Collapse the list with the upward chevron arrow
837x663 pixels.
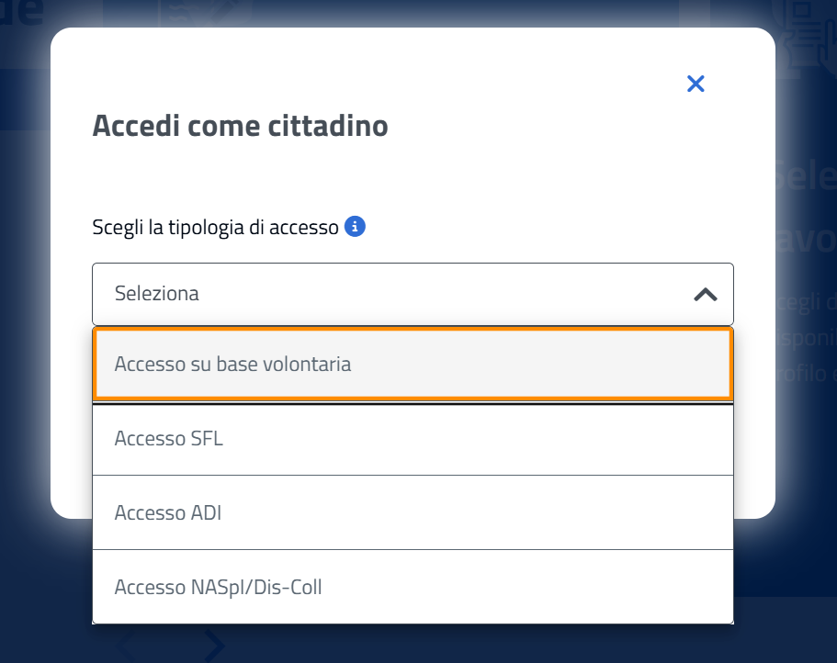(x=705, y=295)
